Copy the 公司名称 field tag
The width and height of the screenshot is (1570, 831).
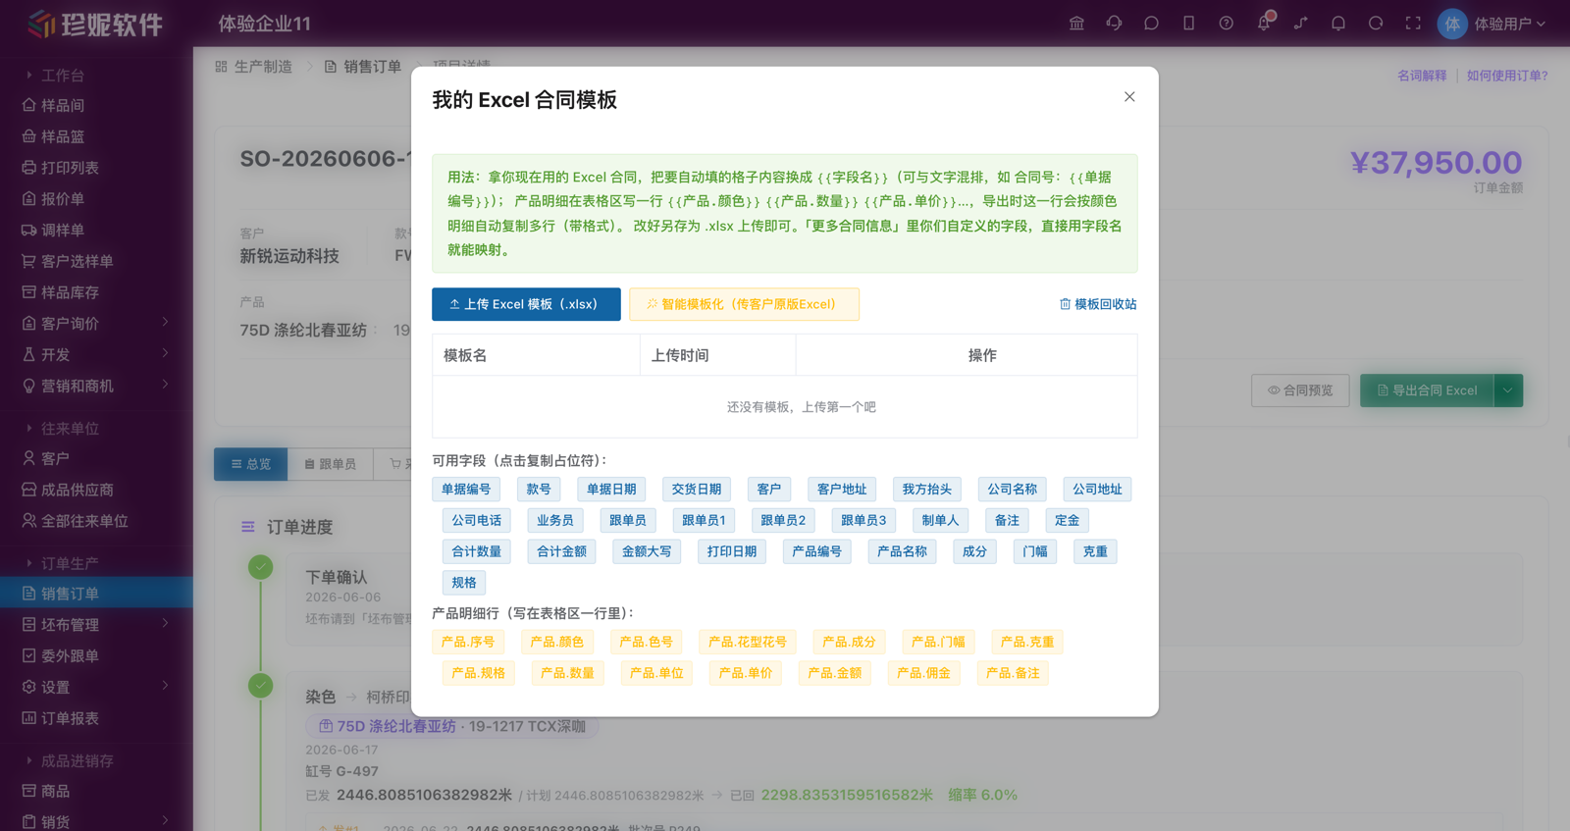tap(1012, 490)
